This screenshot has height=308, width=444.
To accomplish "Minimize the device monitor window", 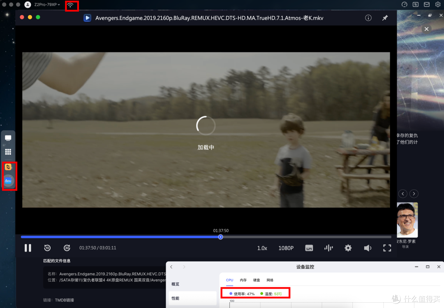I will pos(416,267).
